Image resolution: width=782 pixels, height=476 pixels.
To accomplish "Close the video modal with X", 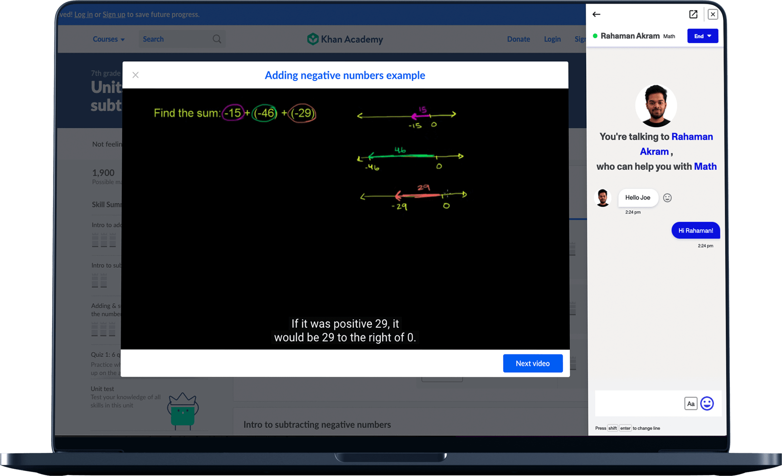I will [136, 75].
